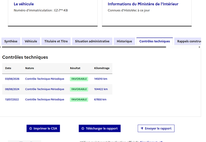Click the Imprimer le CSA button
This screenshot has width=206, height=142.
coord(43,128)
